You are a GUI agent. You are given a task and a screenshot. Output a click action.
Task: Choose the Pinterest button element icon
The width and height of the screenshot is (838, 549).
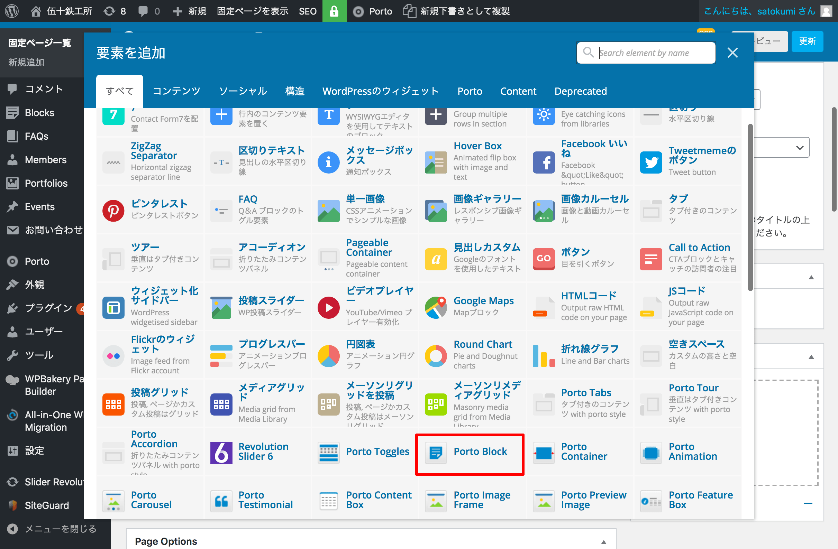click(x=113, y=211)
